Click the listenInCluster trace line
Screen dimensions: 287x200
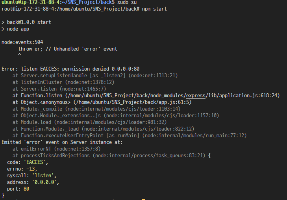[x=63, y=82]
